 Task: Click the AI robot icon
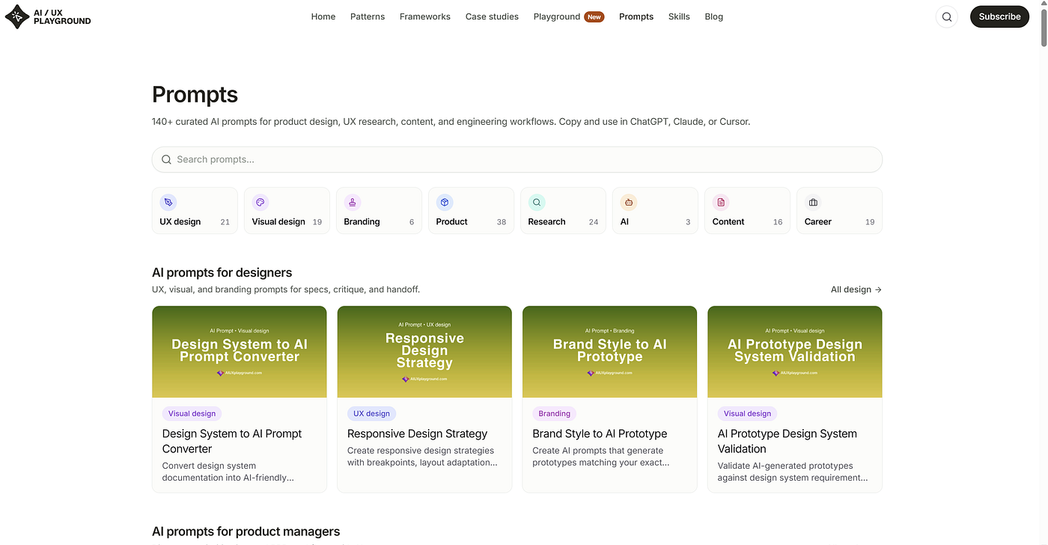629,202
